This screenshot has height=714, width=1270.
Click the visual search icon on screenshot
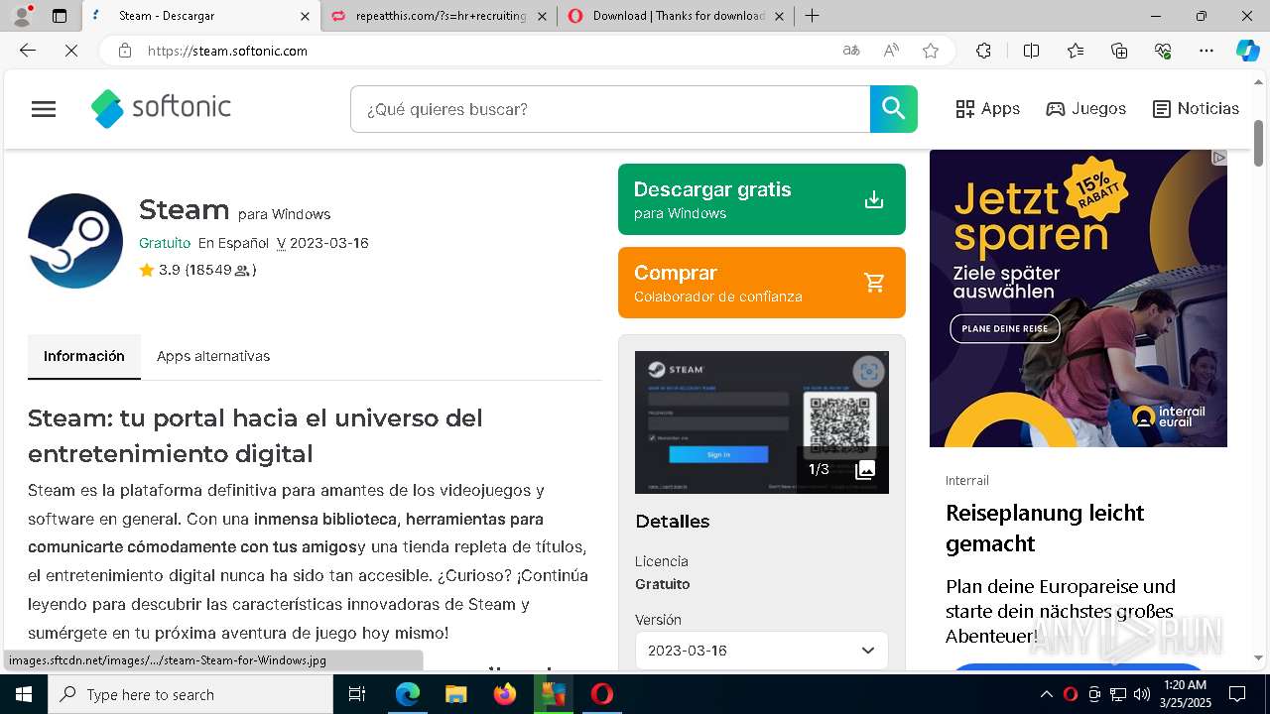coord(869,371)
